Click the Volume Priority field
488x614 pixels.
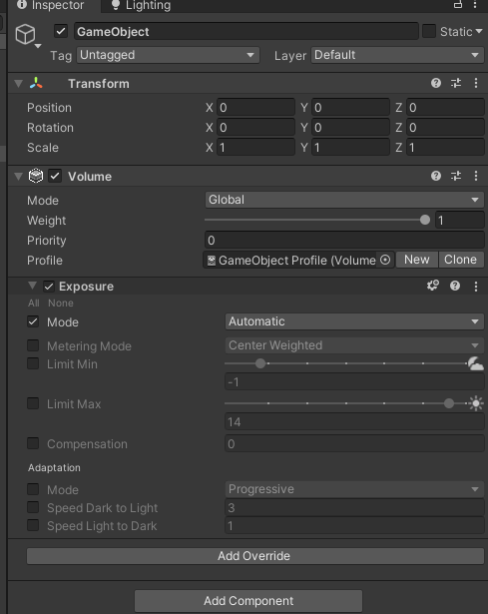tap(344, 240)
